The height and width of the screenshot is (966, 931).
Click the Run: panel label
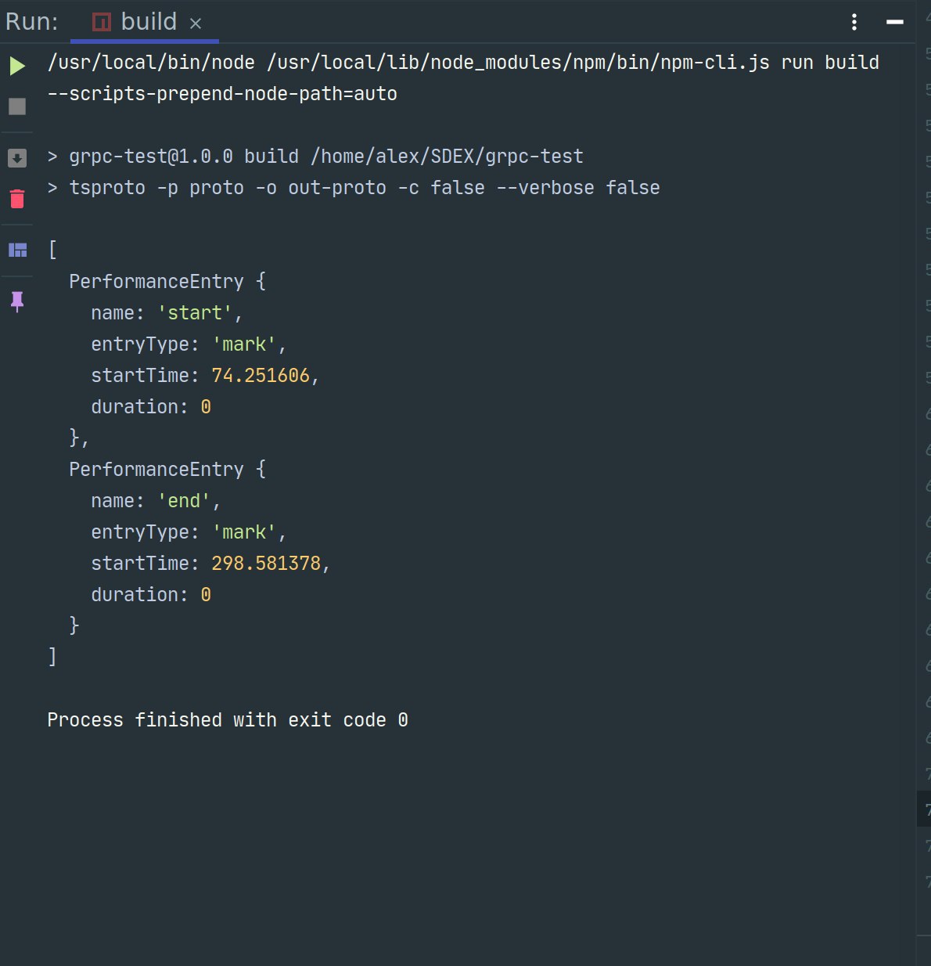click(32, 22)
